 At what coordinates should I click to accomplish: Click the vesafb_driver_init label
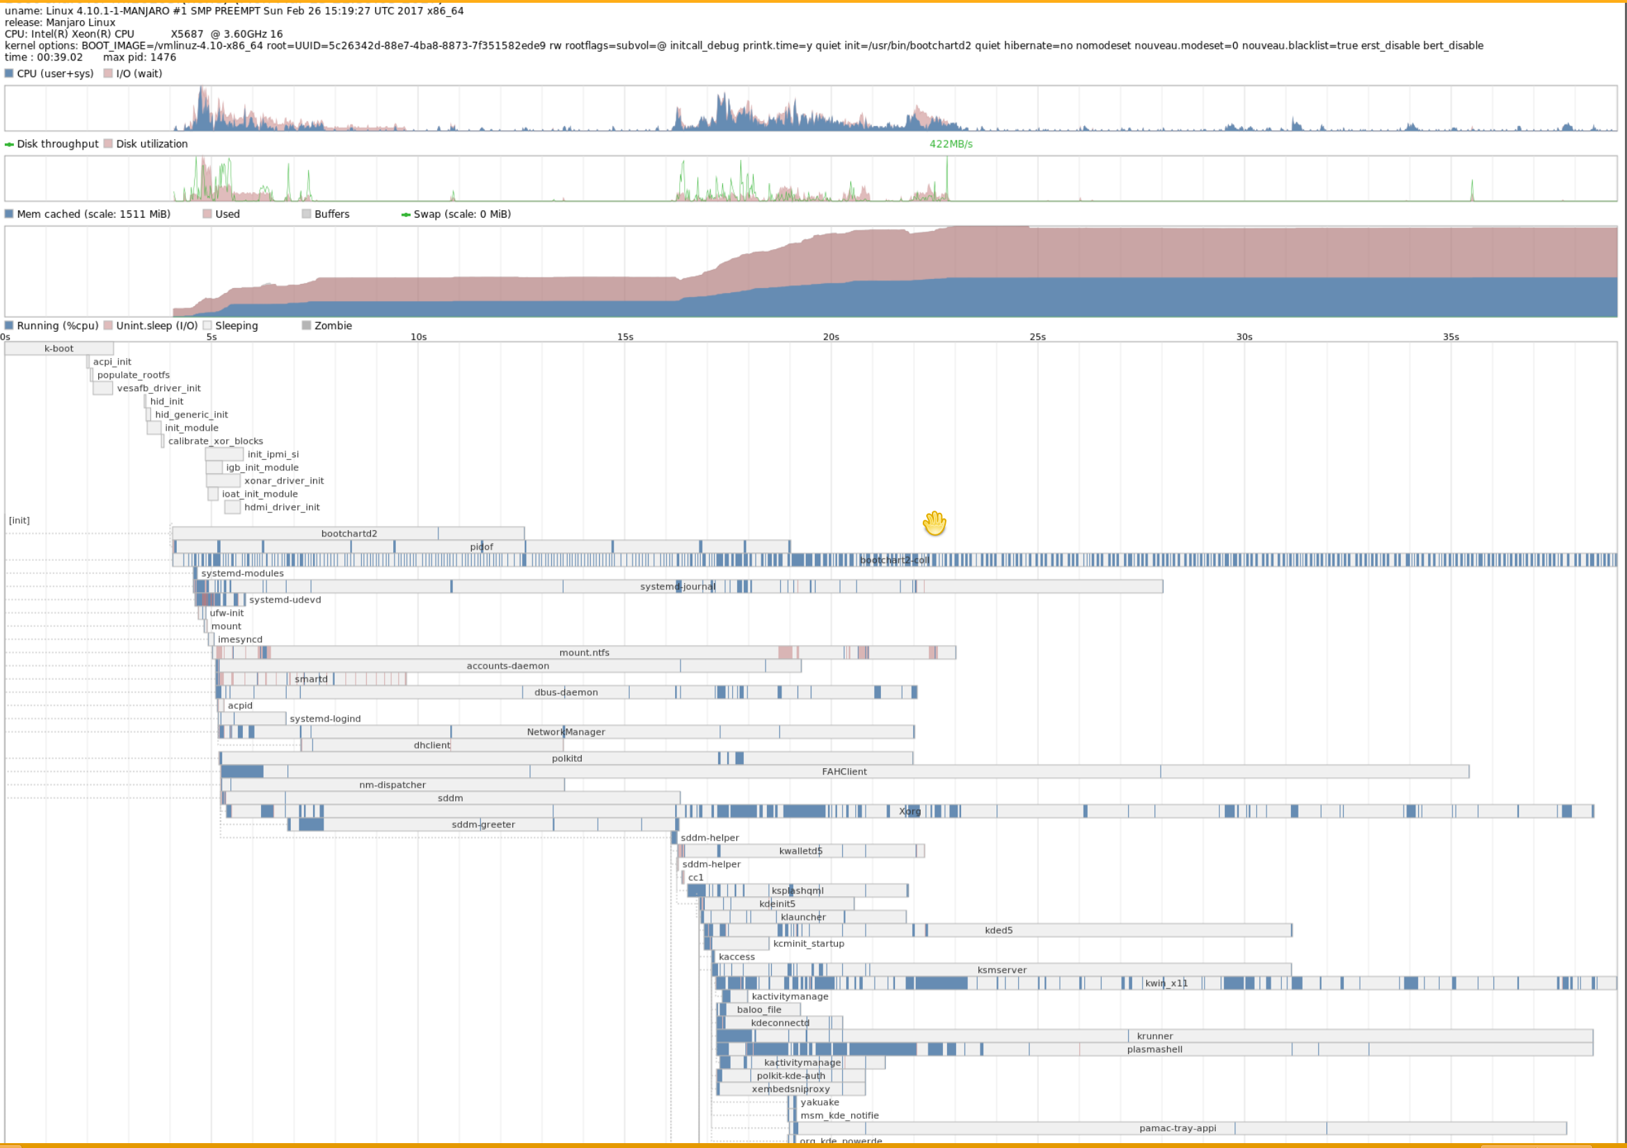[x=159, y=388]
